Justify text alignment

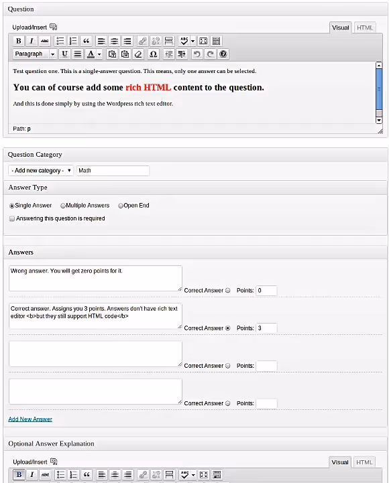coord(78,54)
